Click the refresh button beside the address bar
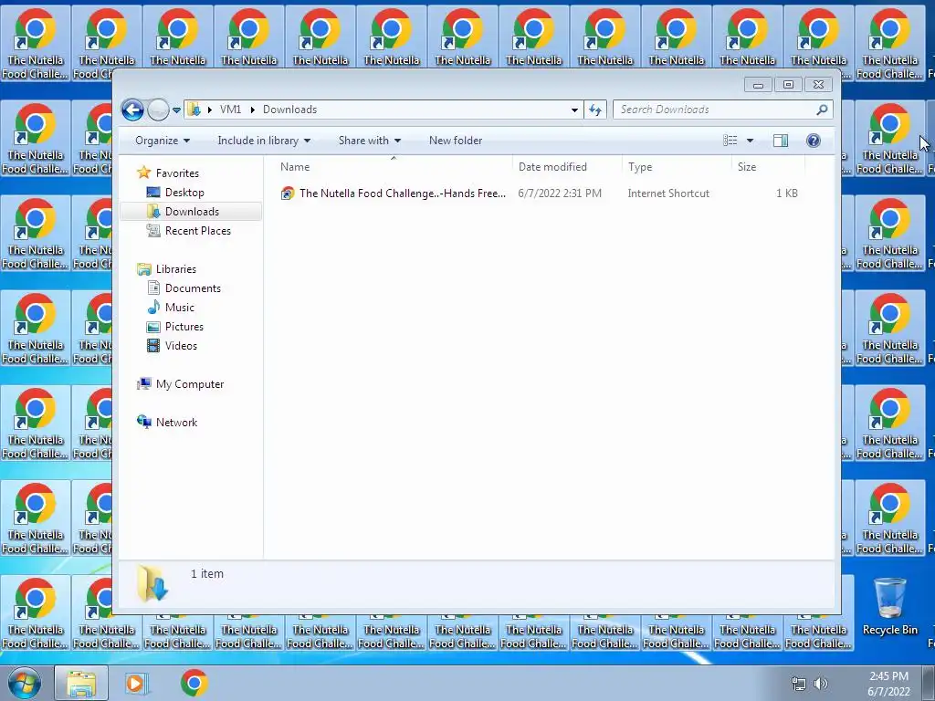This screenshot has height=701, width=935. [595, 110]
